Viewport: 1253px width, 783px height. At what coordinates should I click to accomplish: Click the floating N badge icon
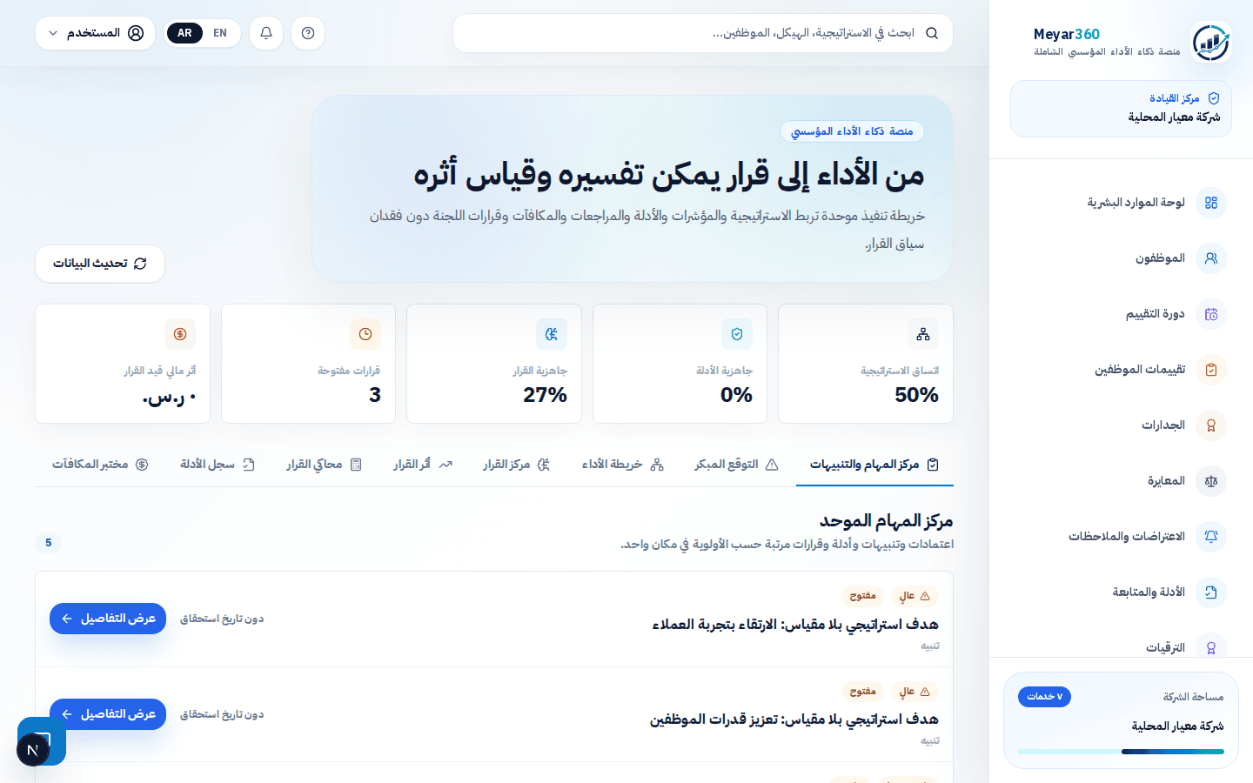[x=33, y=749]
